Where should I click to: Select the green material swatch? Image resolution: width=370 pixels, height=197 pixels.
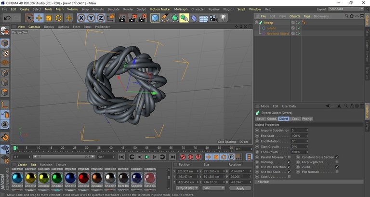click(57, 178)
